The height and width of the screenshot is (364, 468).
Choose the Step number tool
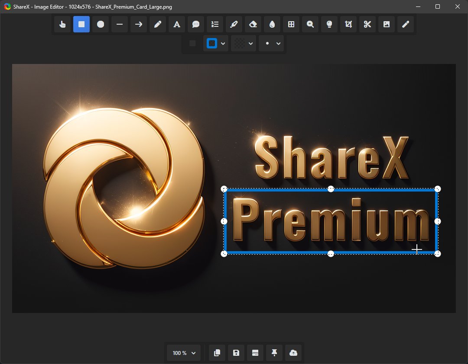(214, 24)
